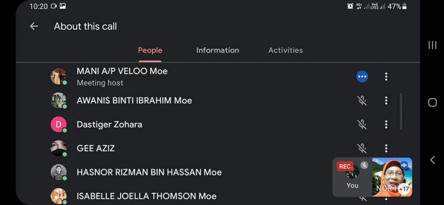The height and width of the screenshot is (205, 444).
Task: Tap muted mic icon for AWANIS BINTI IBRAHIM
Action: point(362,101)
